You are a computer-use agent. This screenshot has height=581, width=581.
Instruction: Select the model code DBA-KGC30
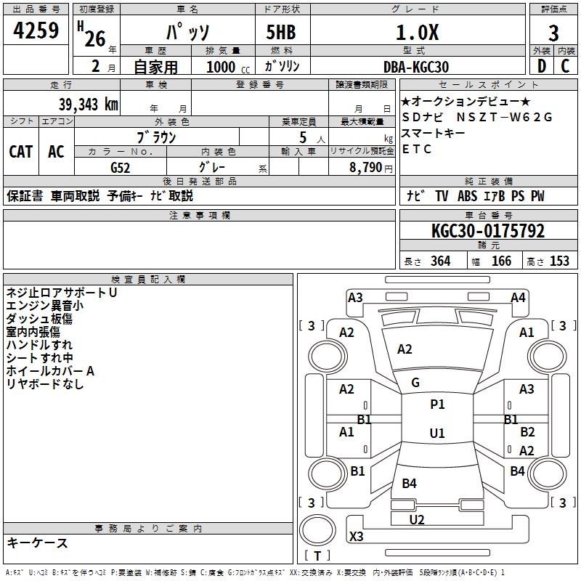[416, 67]
